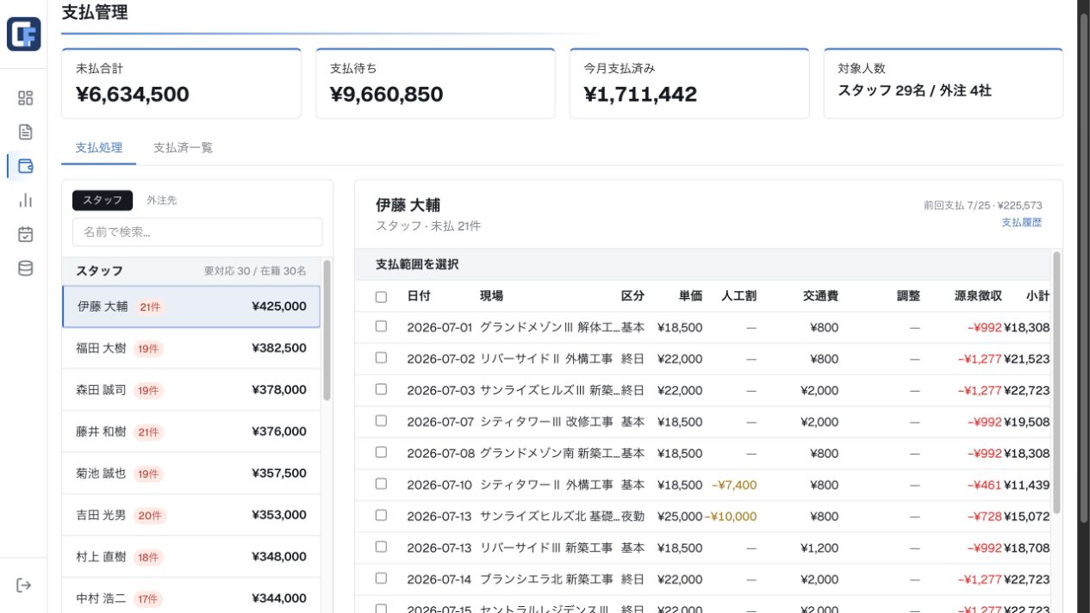Open the database icon in sidebar

[x=25, y=268]
